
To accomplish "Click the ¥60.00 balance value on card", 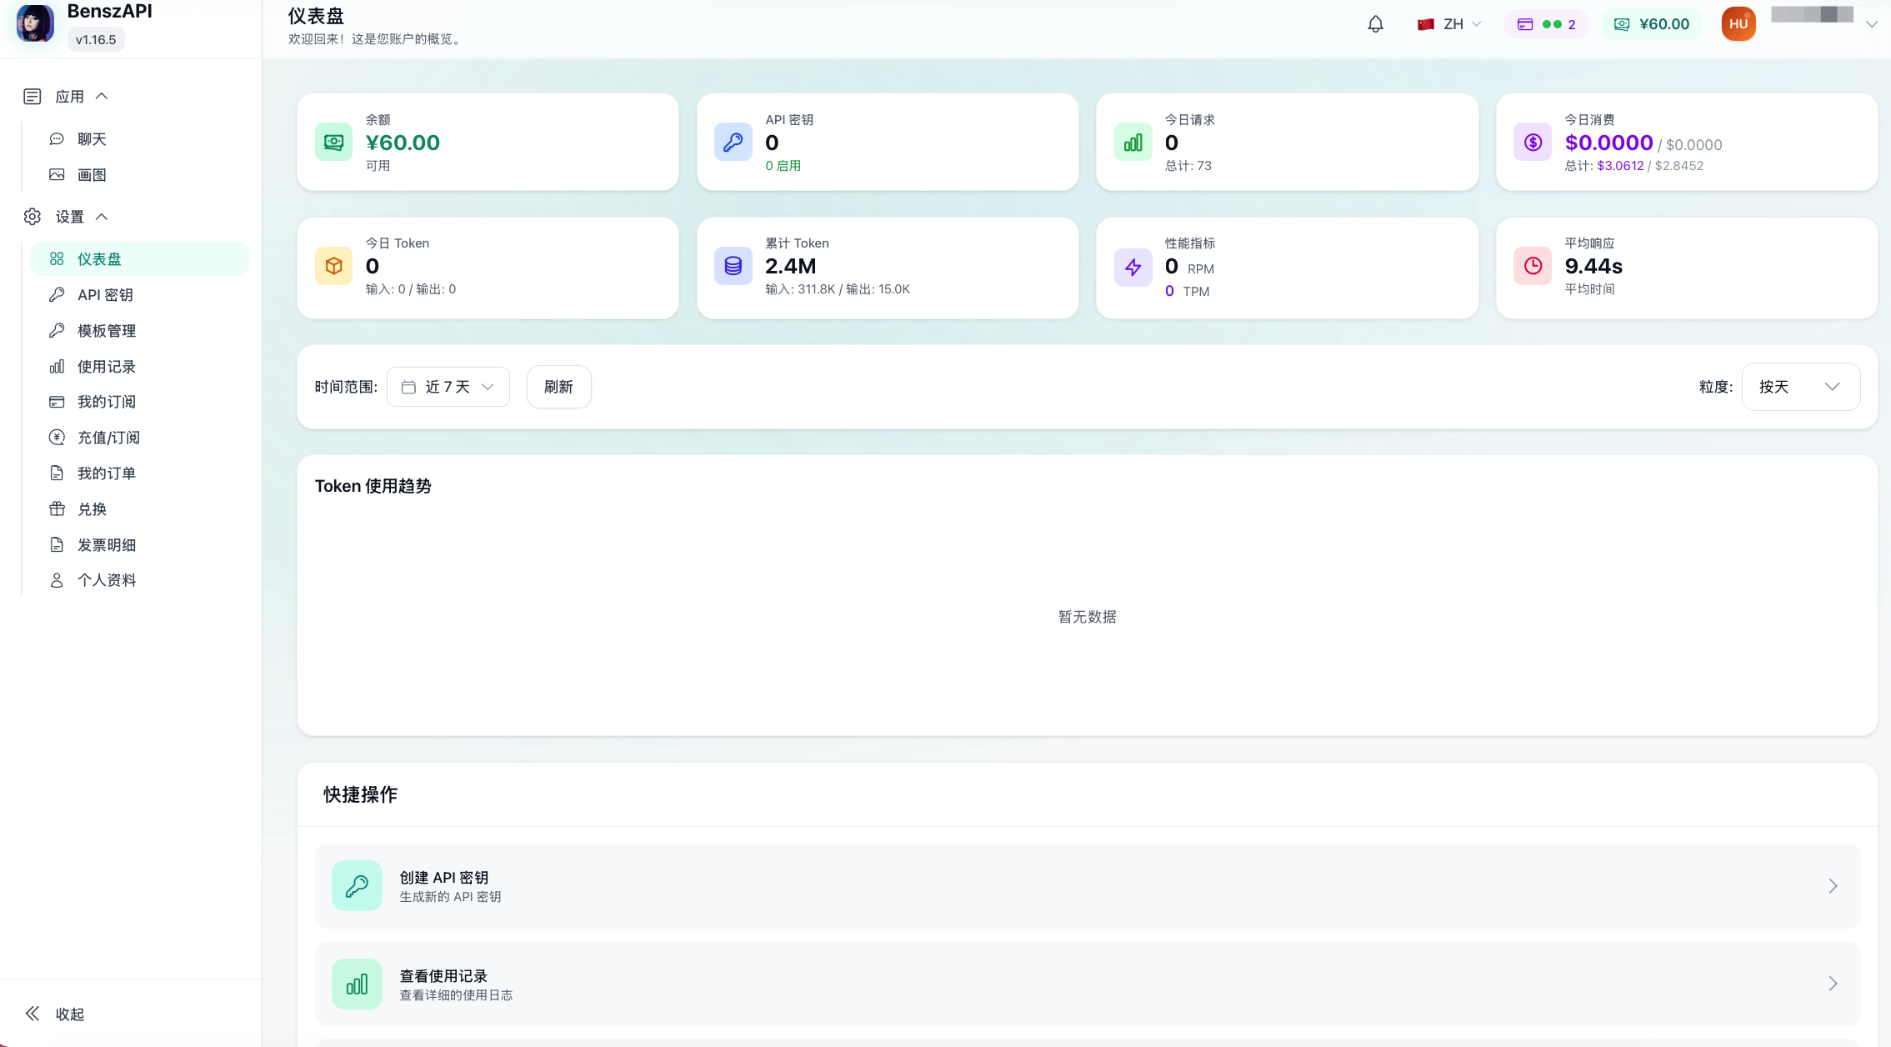I will coord(403,143).
